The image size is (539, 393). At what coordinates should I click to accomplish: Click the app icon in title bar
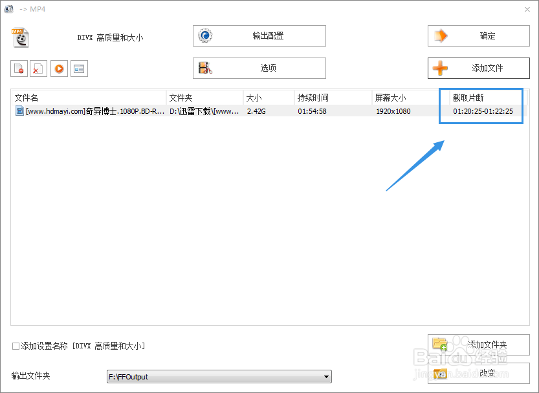8,9
